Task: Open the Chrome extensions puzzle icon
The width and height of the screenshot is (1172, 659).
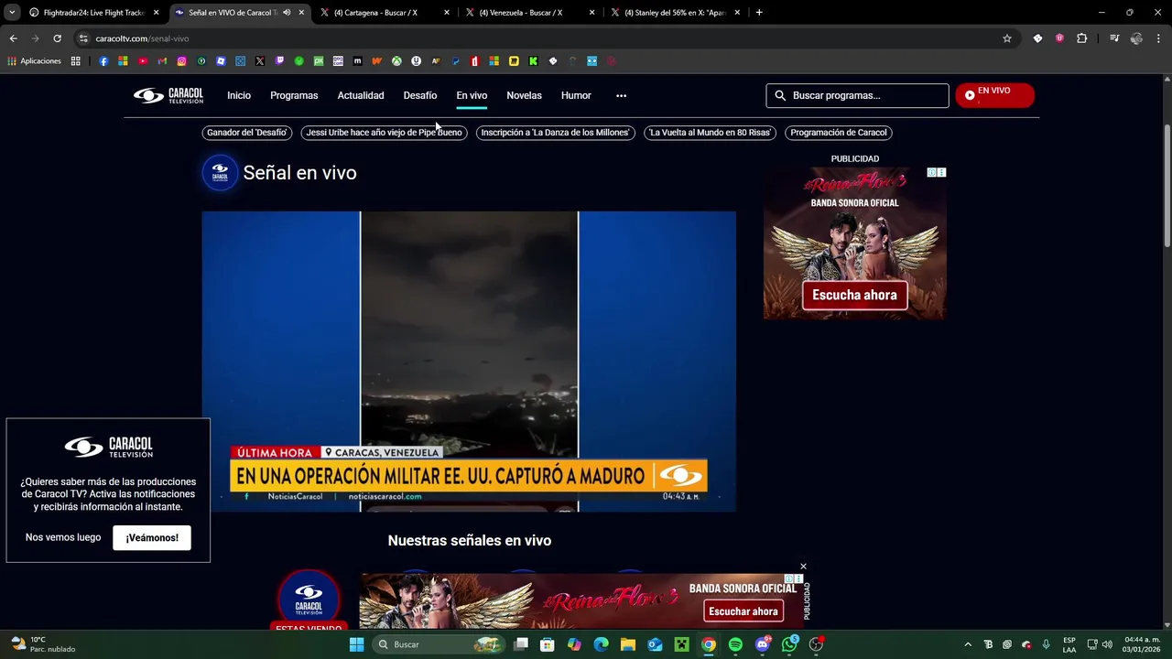Action: 1082,38
